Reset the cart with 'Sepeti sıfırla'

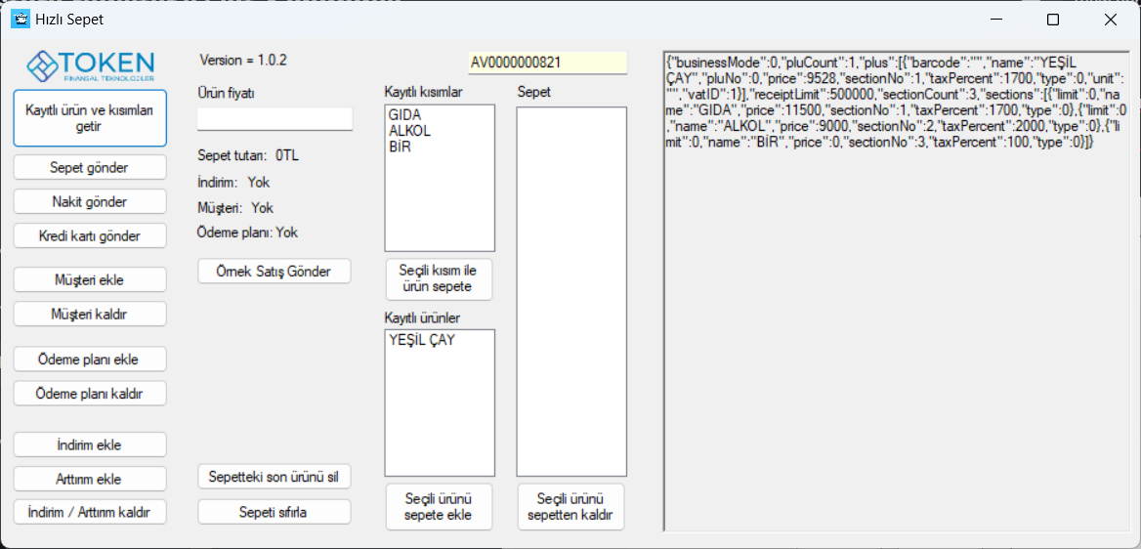pos(274,512)
